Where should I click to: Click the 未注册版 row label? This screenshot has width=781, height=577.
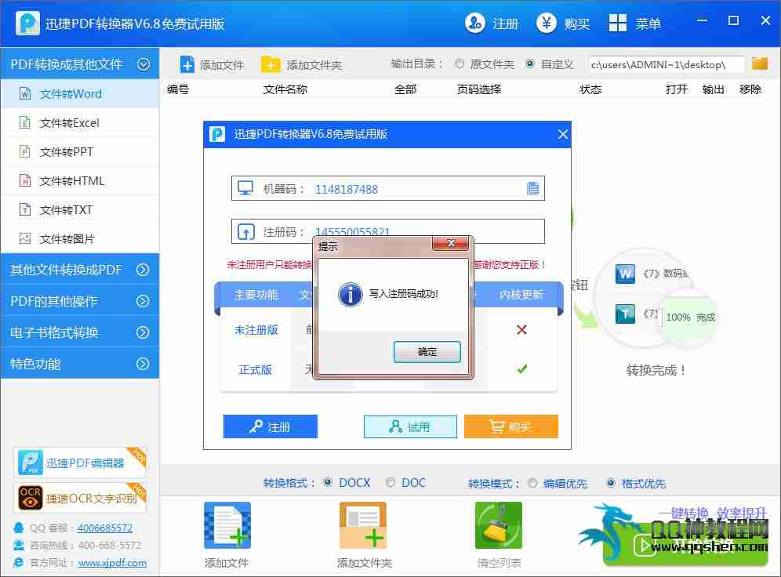point(256,329)
